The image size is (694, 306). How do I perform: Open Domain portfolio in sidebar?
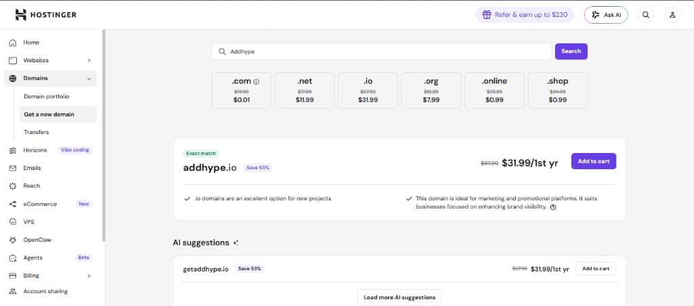(47, 96)
